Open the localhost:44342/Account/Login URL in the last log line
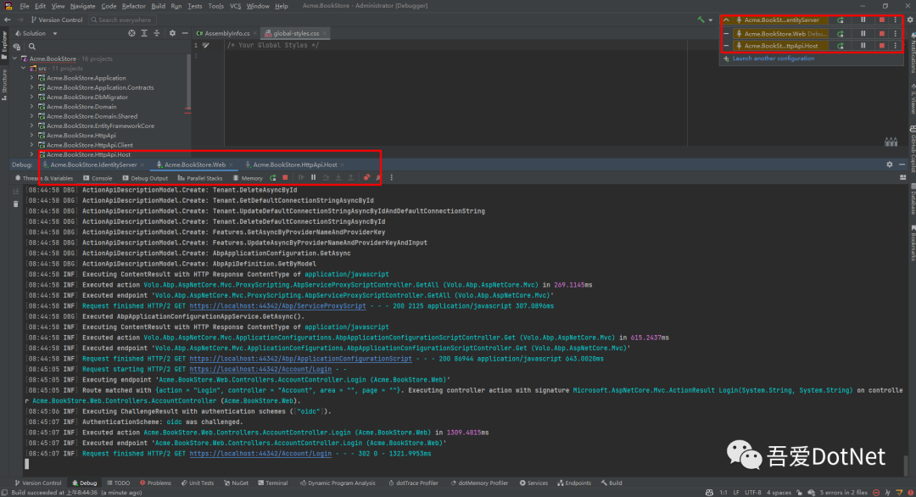 [x=260, y=454]
